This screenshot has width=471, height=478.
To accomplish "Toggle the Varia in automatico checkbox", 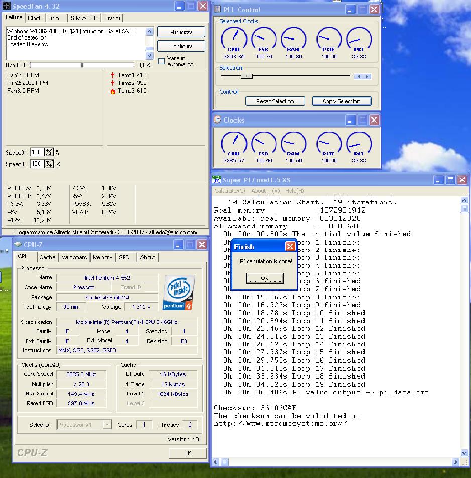I will pos(161,61).
